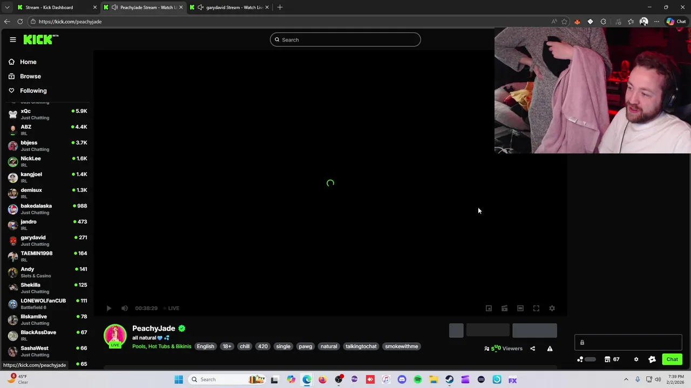
Task: Open picture-in-picture mode in player
Action: 489,308
